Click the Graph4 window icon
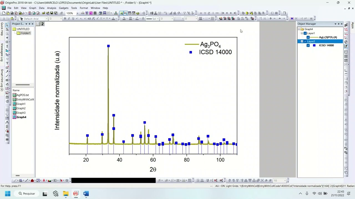The height and width of the screenshot is (199, 355). point(14,117)
